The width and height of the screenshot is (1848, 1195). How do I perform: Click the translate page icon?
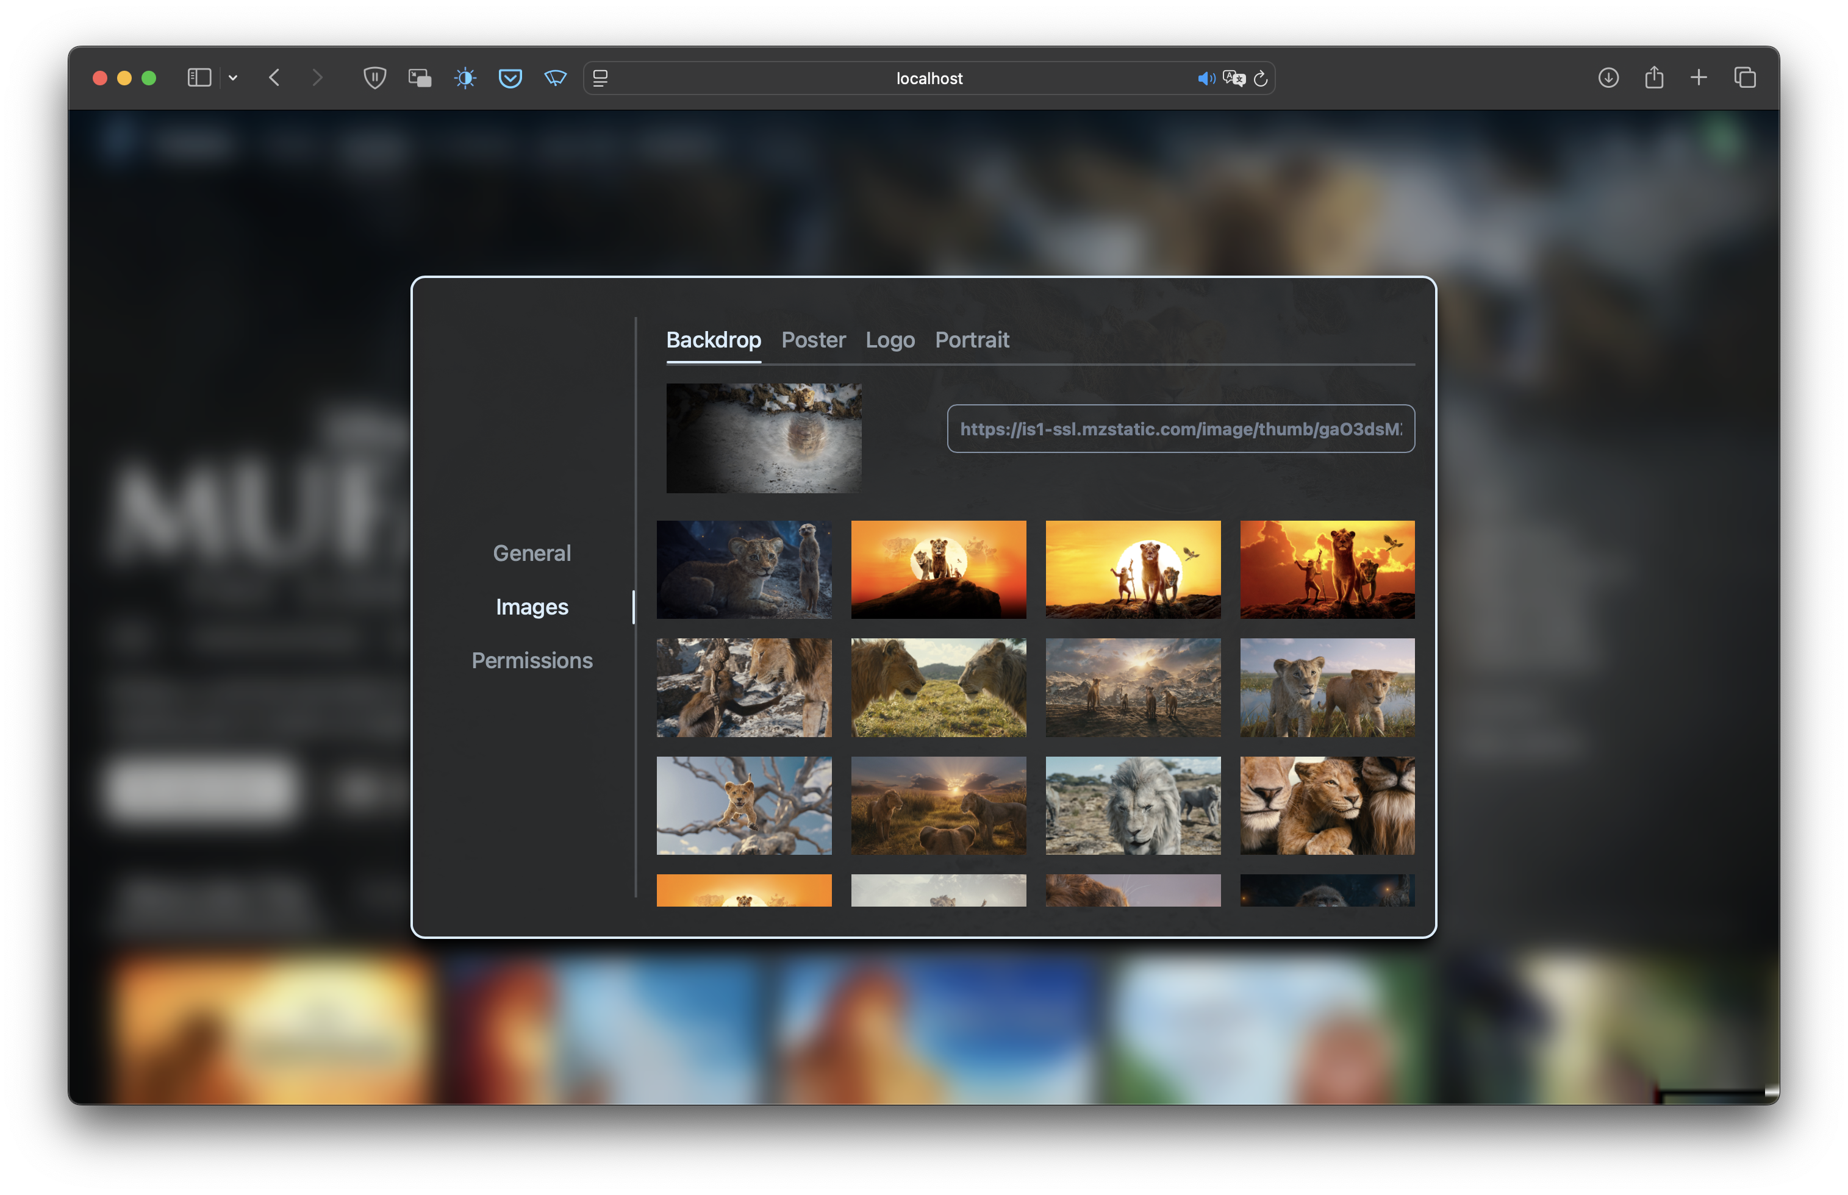(x=1233, y=79)
